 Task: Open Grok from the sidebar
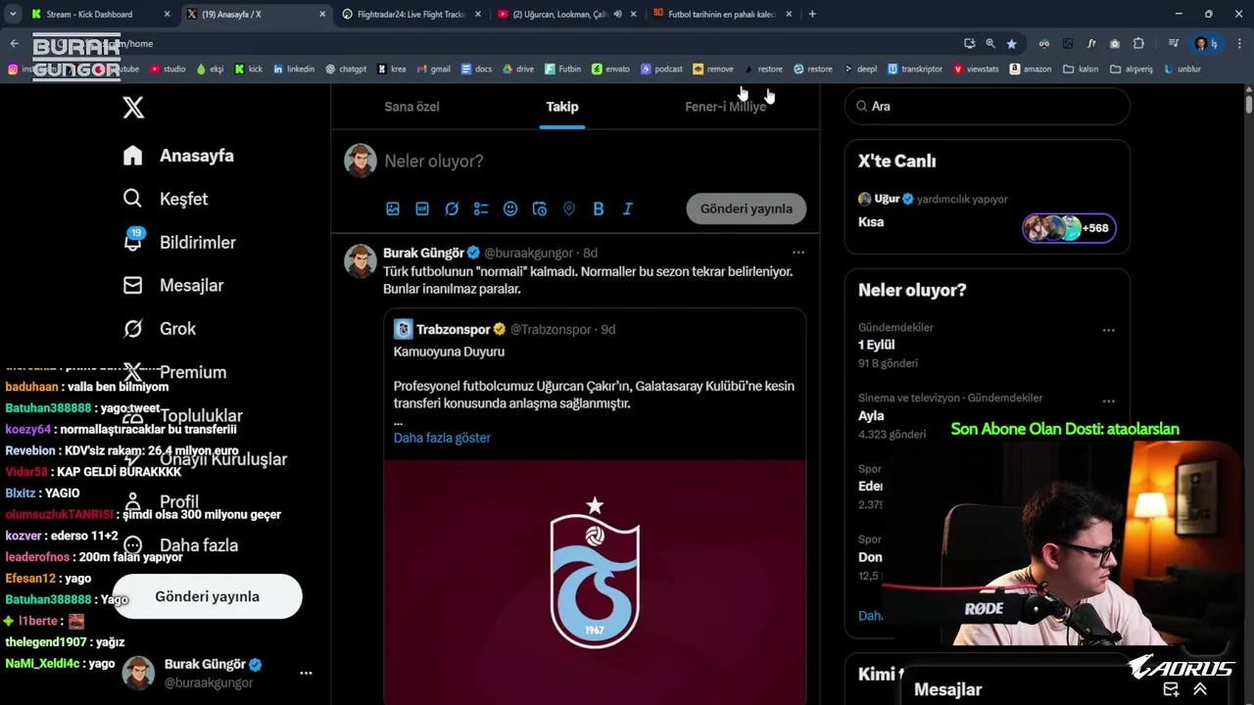(160, 329)
